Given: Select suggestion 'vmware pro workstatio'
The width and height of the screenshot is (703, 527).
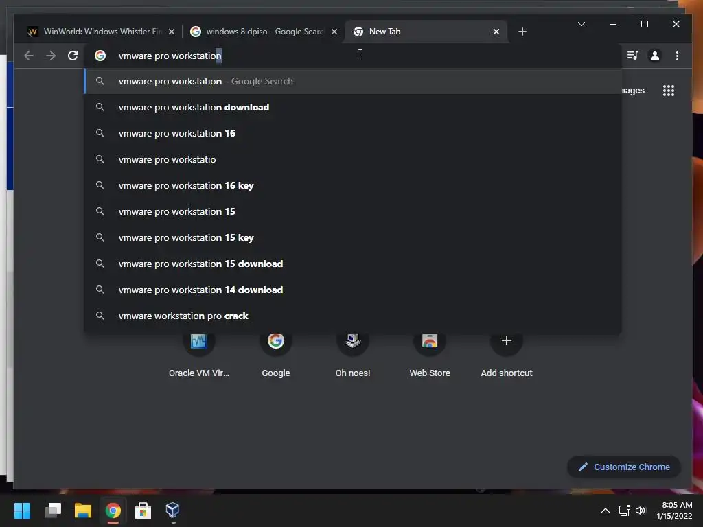Looking at the screenshot, I should tap(352, 159).
